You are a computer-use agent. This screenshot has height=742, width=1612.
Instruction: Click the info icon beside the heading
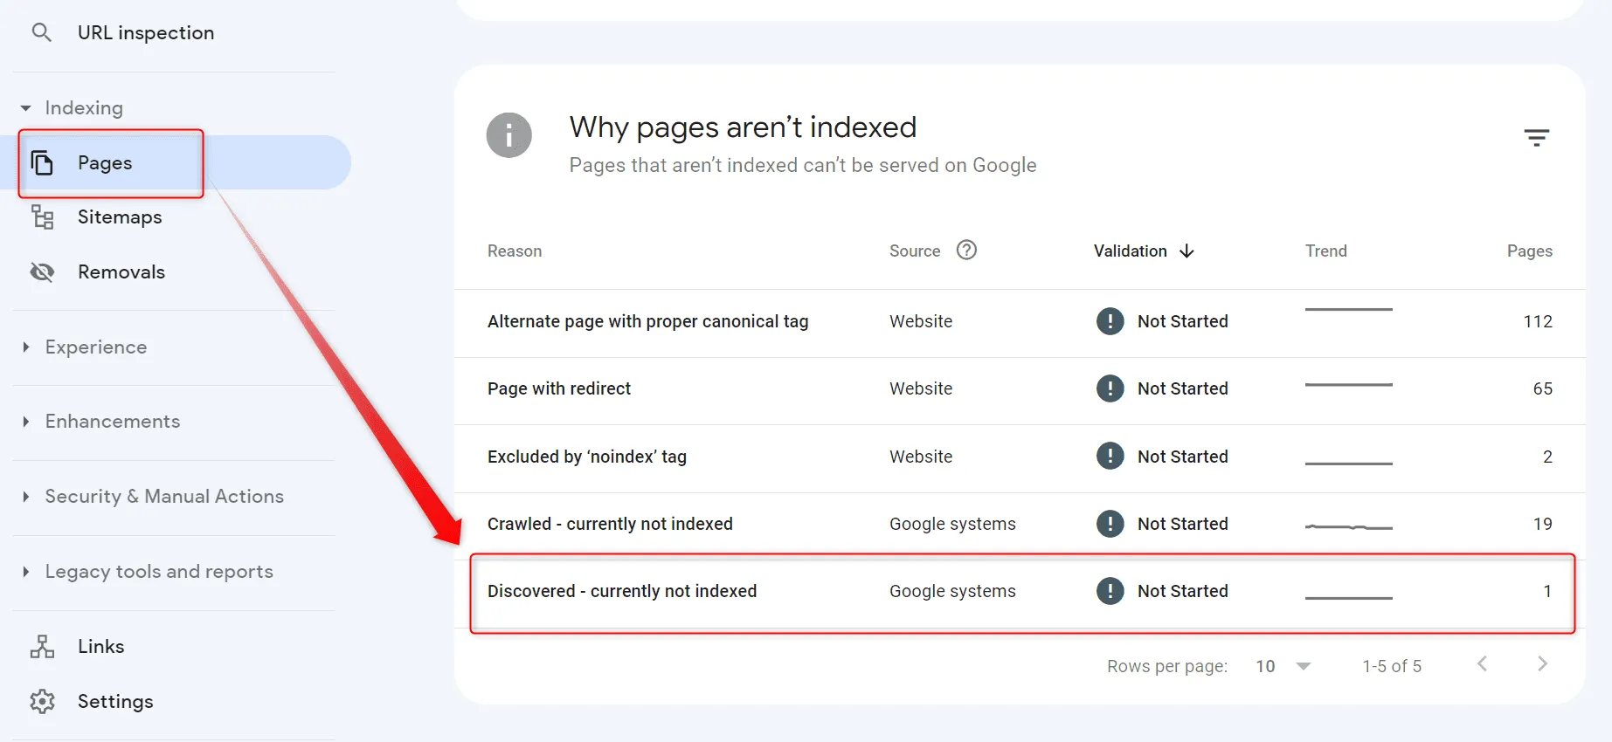point(509,135)
